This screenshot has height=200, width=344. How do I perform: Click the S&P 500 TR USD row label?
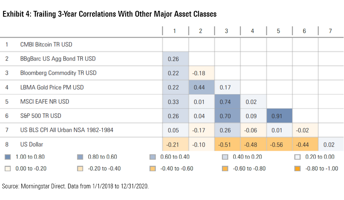click(41, 116)
